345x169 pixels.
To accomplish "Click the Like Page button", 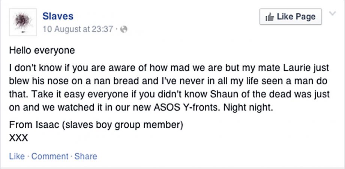I will [x=291, y=17].
